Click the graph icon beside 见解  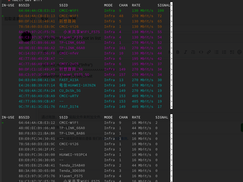tap(61, 18)
